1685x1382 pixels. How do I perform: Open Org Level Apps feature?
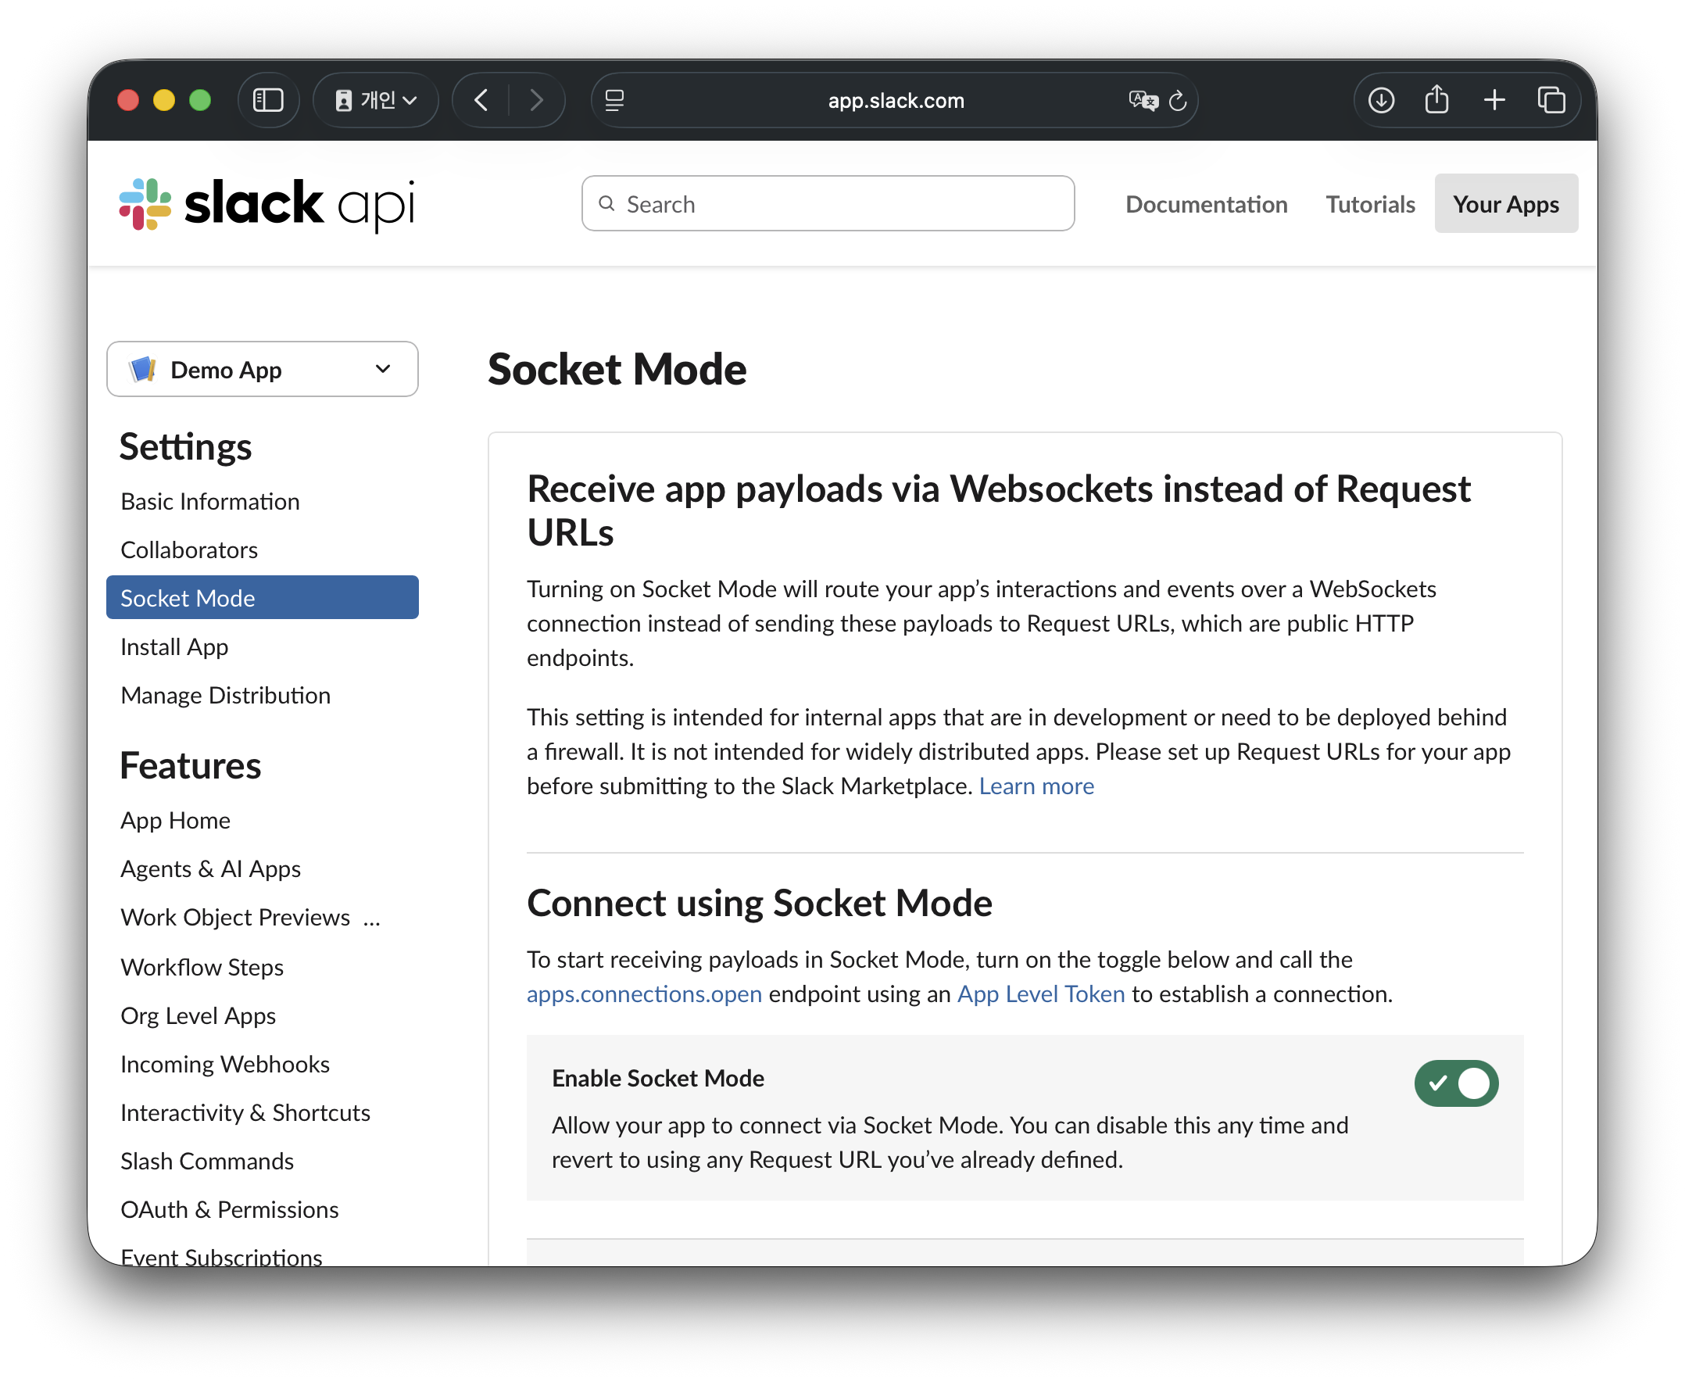(x=199, y=1016)
